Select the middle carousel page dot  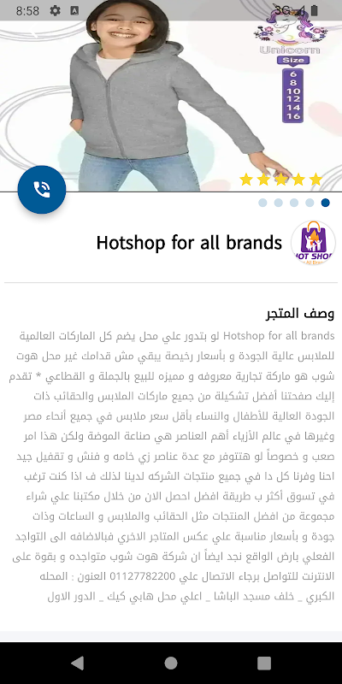(x=294, y=203)
